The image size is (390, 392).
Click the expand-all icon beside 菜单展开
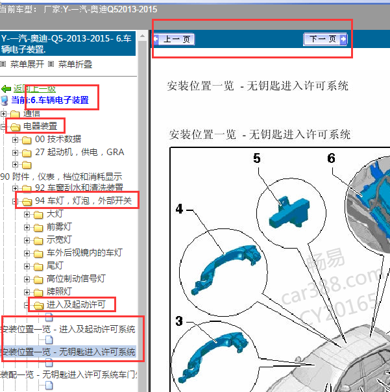(x=3, y=64)
